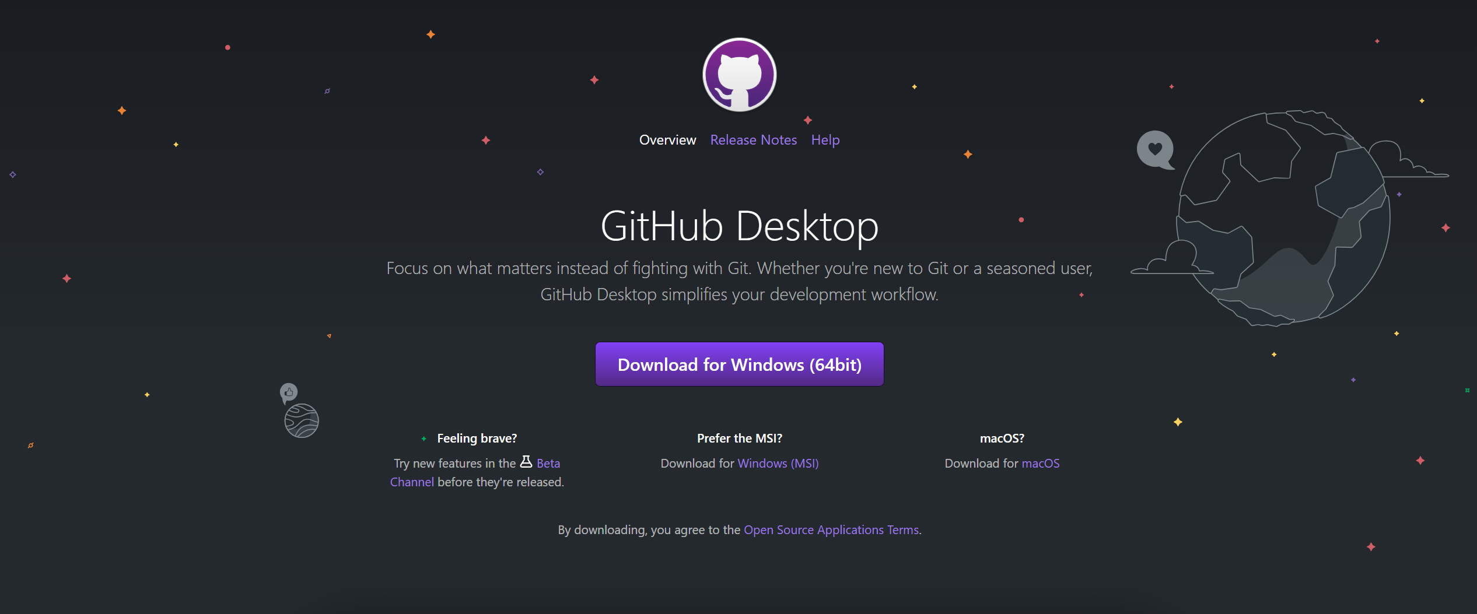Viewport: 1477px width, 614px height.
Task: Open the Release Notes page
Action: pyautogui.click(x=753, y=140)
